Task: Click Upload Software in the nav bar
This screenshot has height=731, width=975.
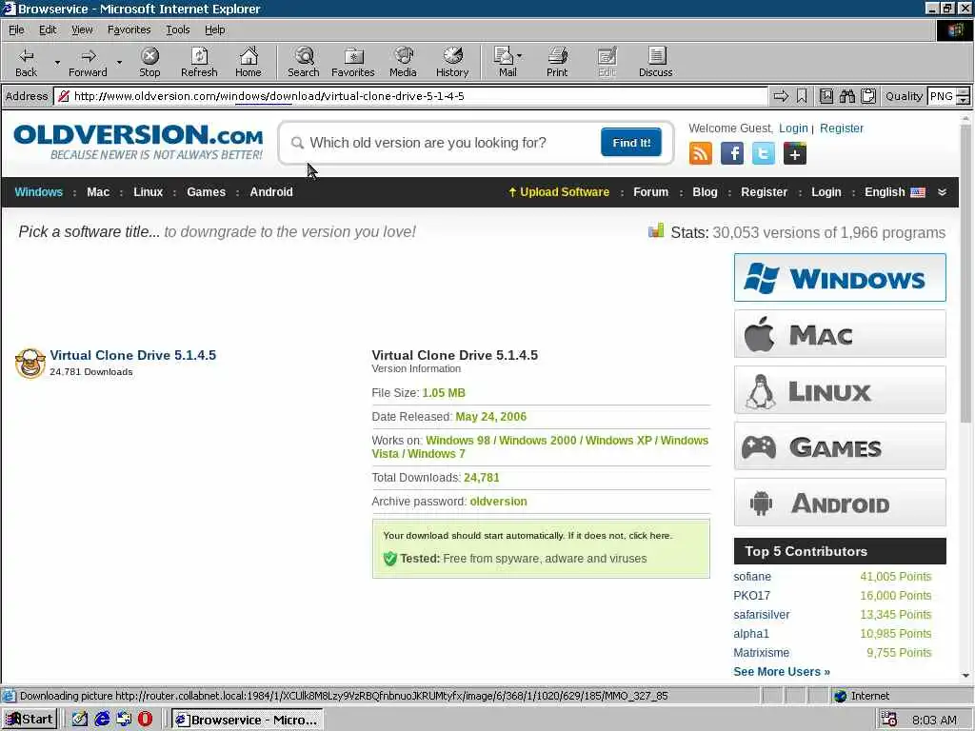Action: (559, 192)
